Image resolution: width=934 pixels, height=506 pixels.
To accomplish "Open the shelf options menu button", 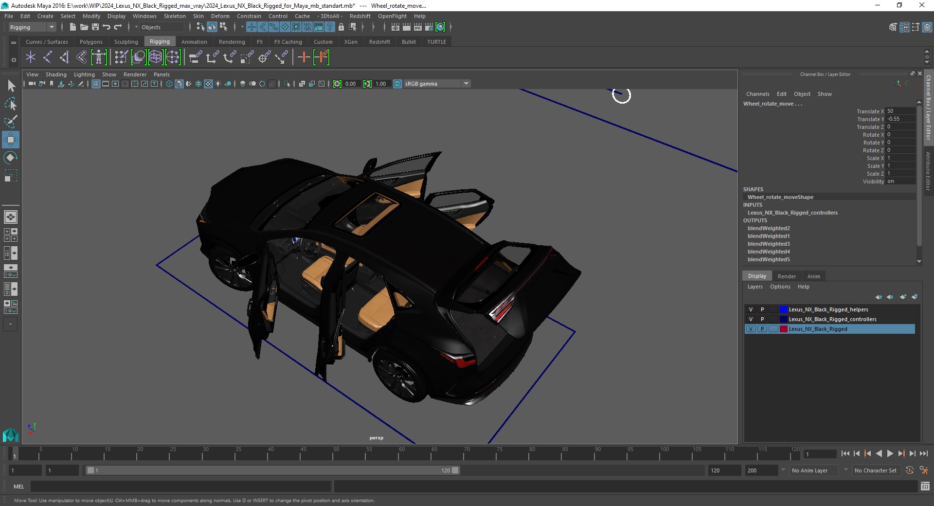I will tap(14, 60).
